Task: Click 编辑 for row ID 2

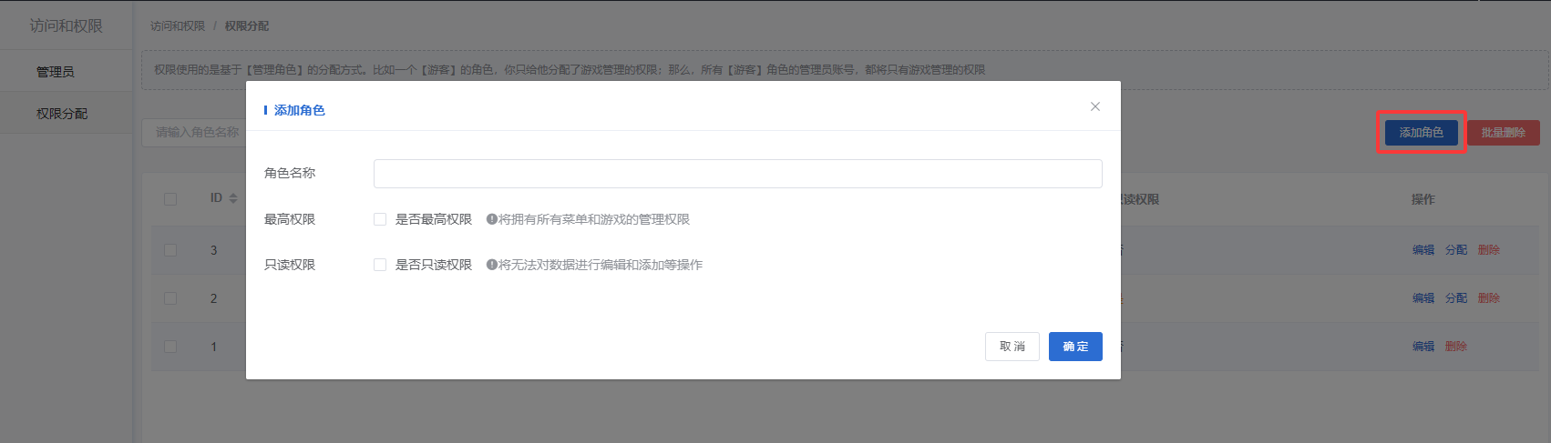Action: tap(1423, 298)
